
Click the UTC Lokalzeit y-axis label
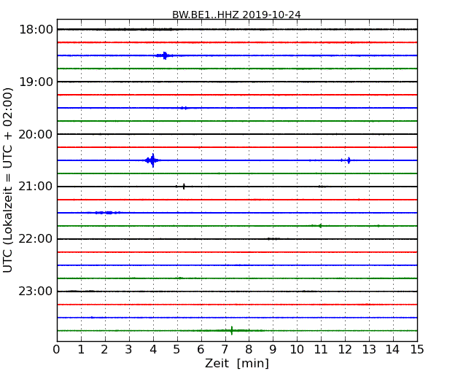click(x=8, y=180)
